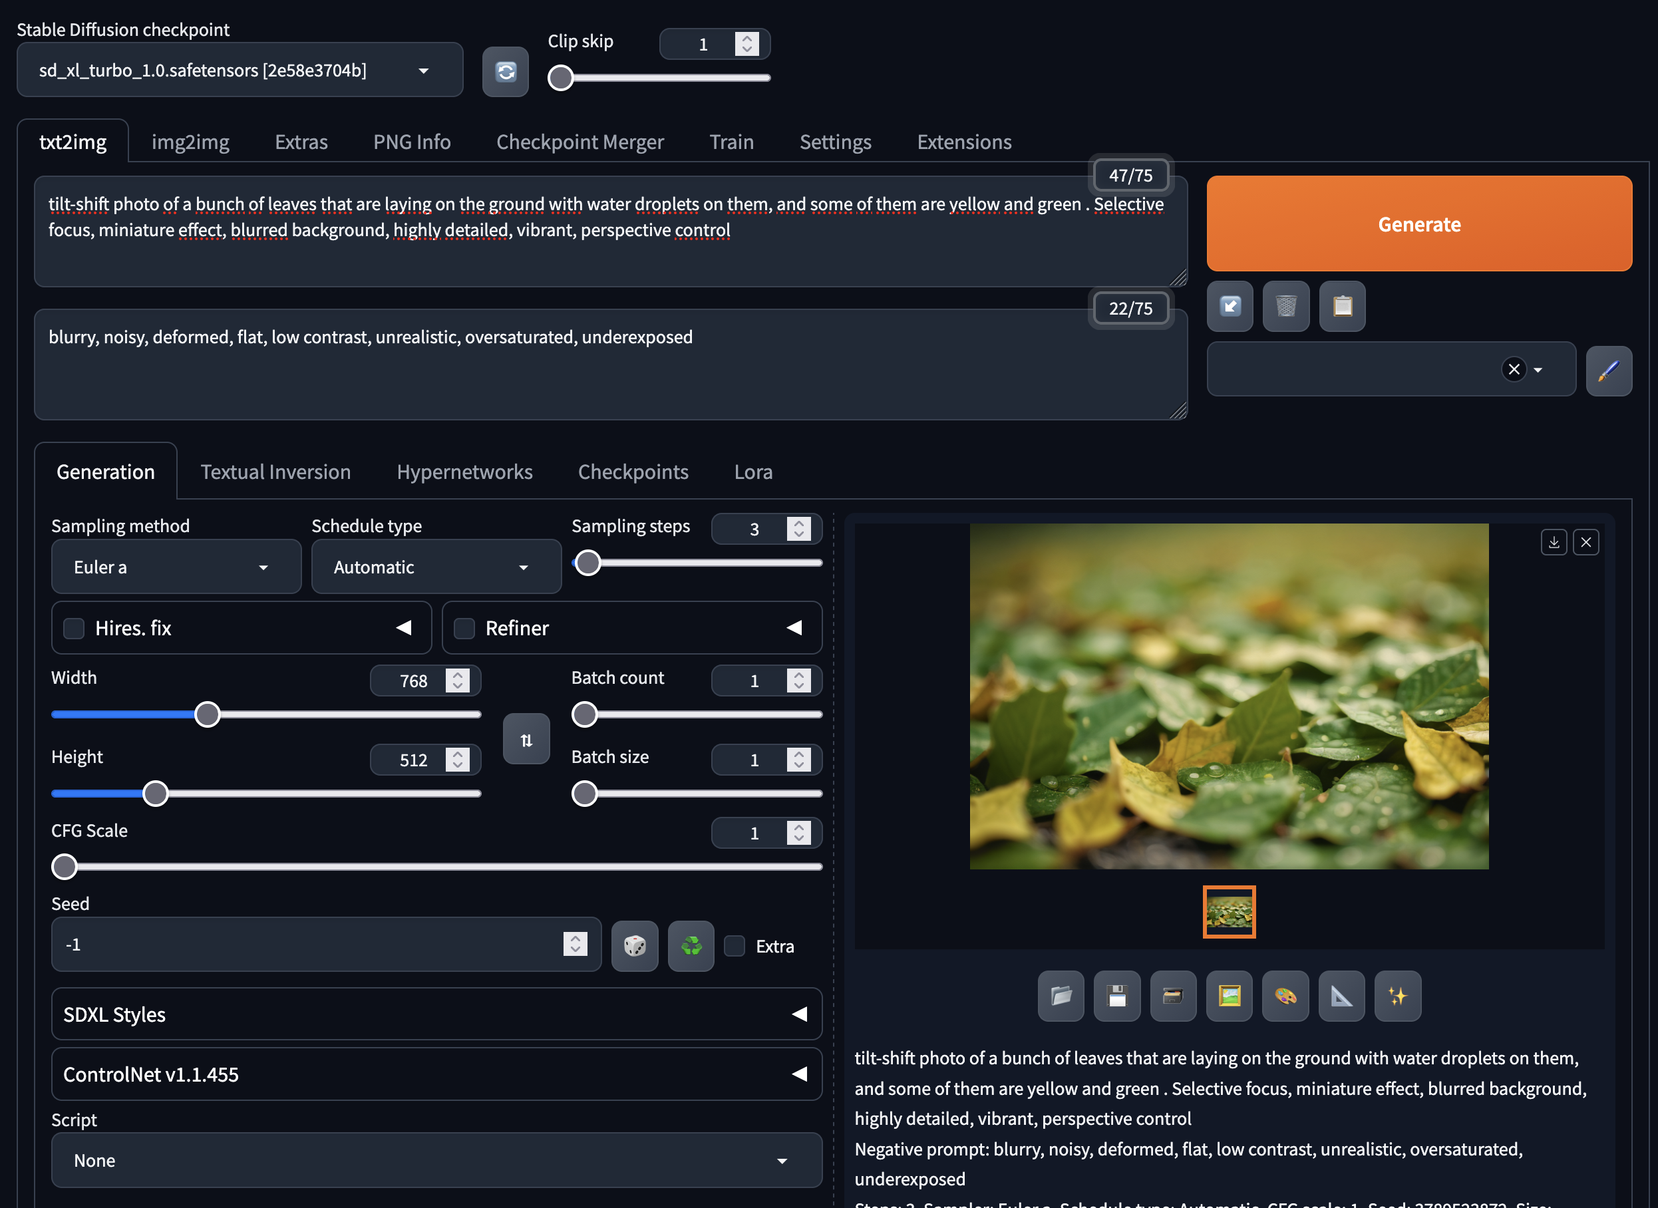Expand the ControlNet v1.1.455 section
The width and height of the screenshot is (1658, 1208).
pyautogui.click(x=436, y=1074)
